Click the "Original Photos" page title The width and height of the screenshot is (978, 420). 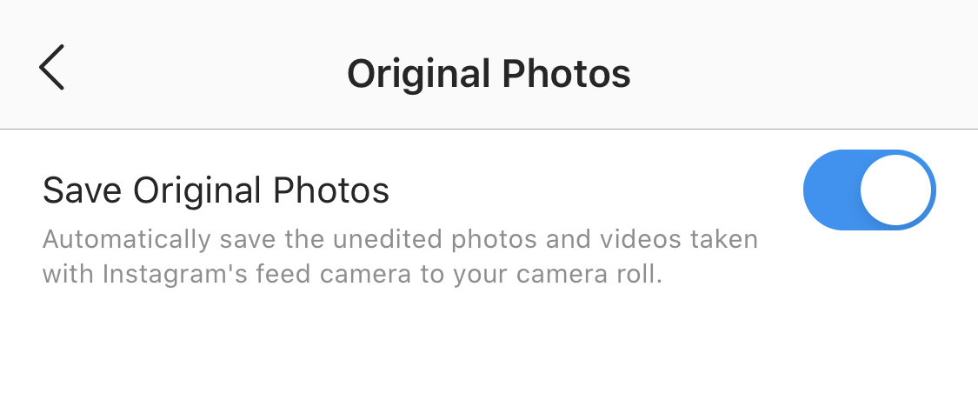click(x=489, y=74)
